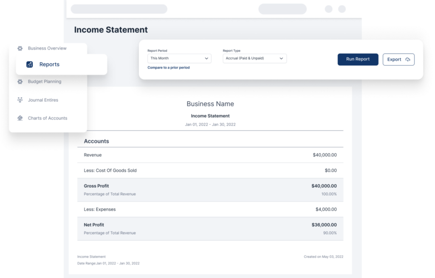Screen dimensions: 435x278
Task: Click the Journal Entires sidebar icon
Action: tap(20, 100)
